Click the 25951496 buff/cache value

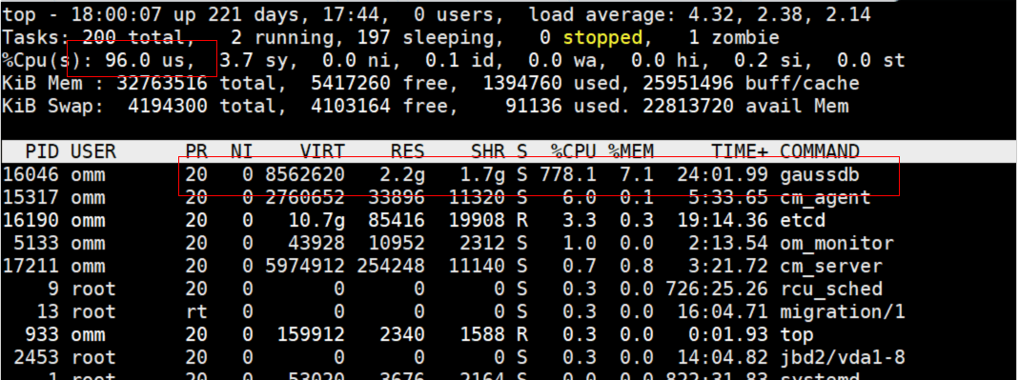click(x=688, y=83)
